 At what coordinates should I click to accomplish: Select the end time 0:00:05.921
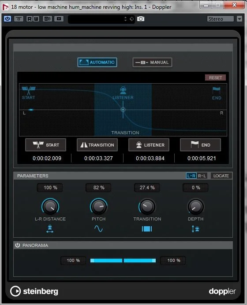tap(202, 158)
